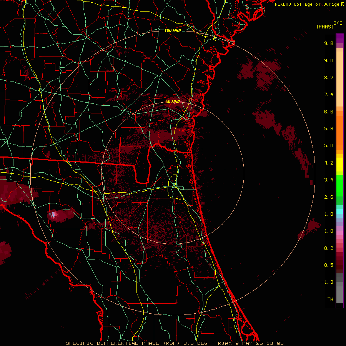
Task: Click the 100 NMI range ring label
Action: click(173, 30)
